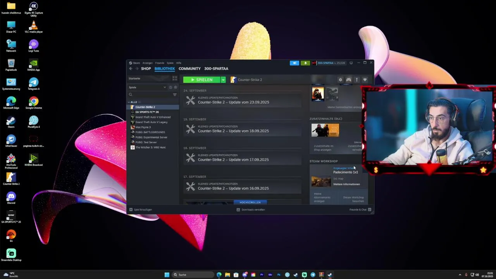Click the Hochscrollen button

tap(250, 202)
